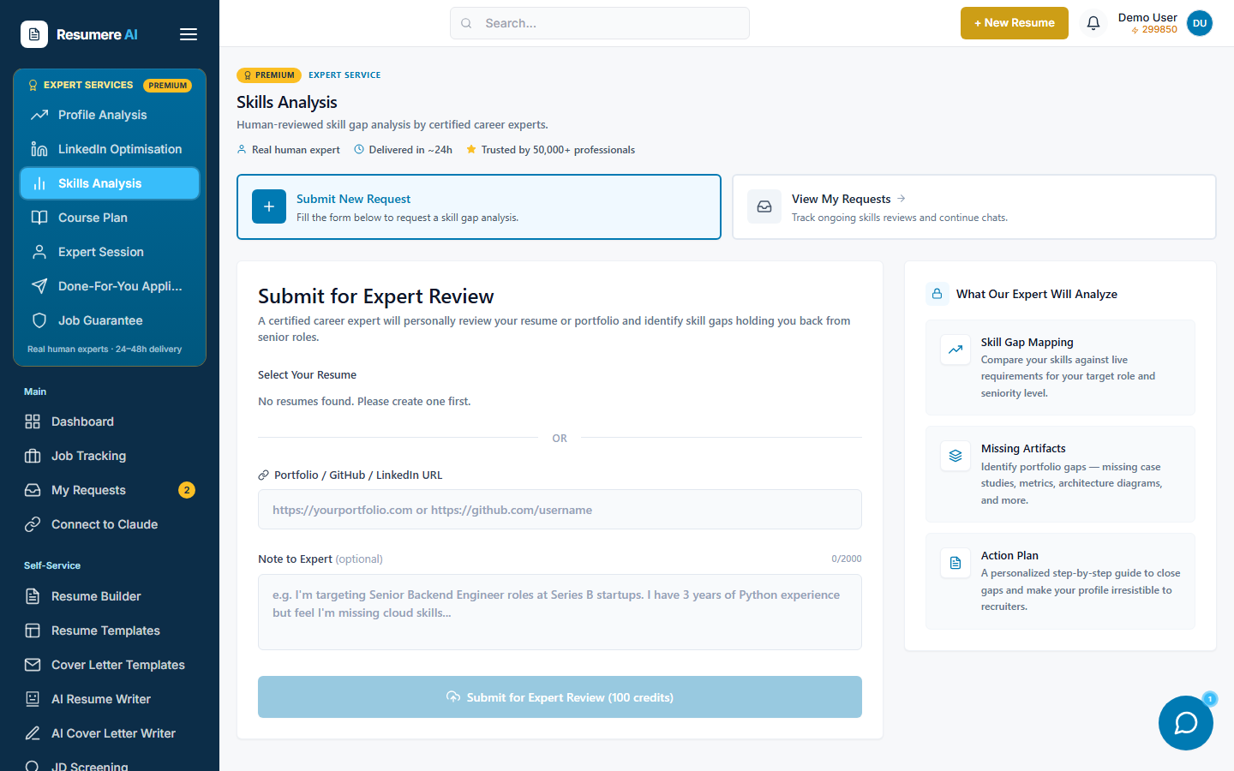Click the AI Resume Writer icon

click(33, 699)
